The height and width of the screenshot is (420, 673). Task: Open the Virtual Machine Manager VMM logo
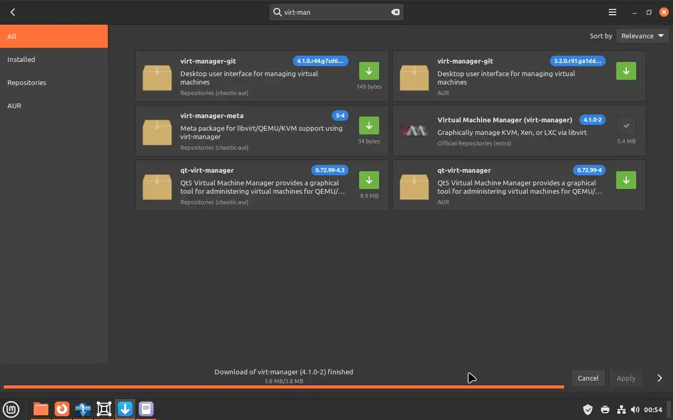pos(414,131)
